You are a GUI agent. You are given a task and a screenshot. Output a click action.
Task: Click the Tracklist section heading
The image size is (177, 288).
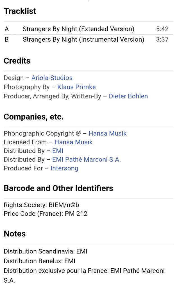point(20,11)
